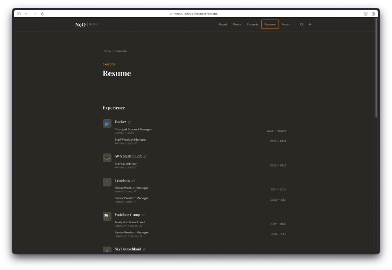The width and height of the screenshot is (392, 270).
Task: Open the Projects nav item
Action: coord(252,24)
